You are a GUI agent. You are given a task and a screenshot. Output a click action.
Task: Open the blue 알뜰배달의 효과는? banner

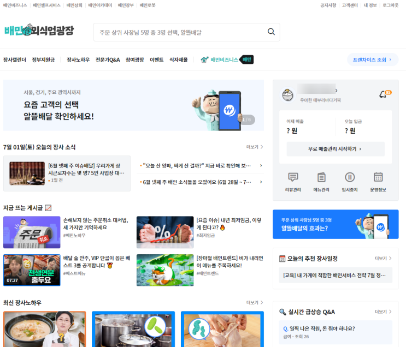tap(336, 224)
